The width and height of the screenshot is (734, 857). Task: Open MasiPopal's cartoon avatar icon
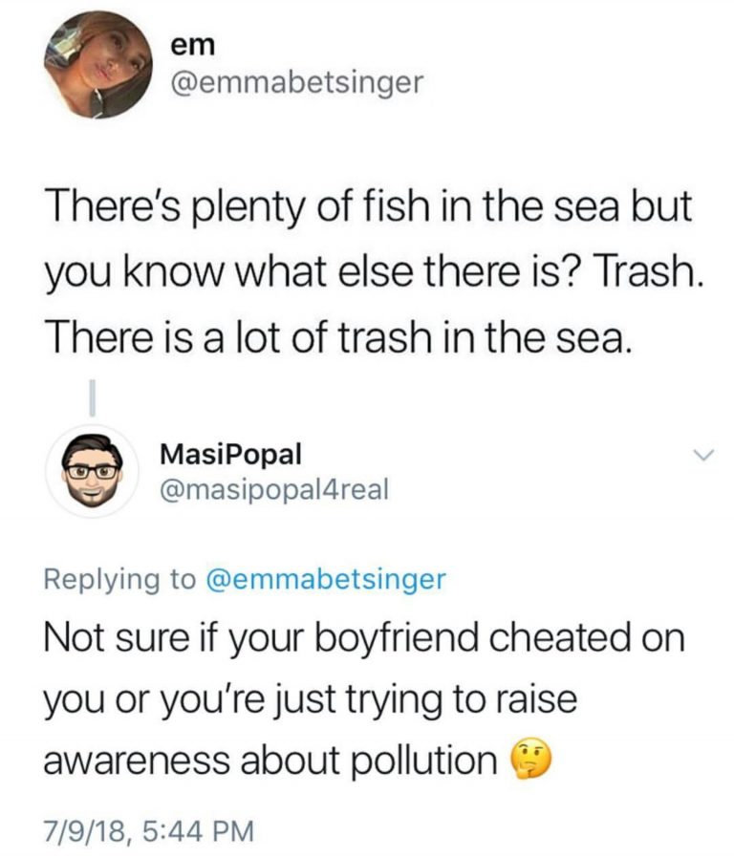tap(93, 470)
